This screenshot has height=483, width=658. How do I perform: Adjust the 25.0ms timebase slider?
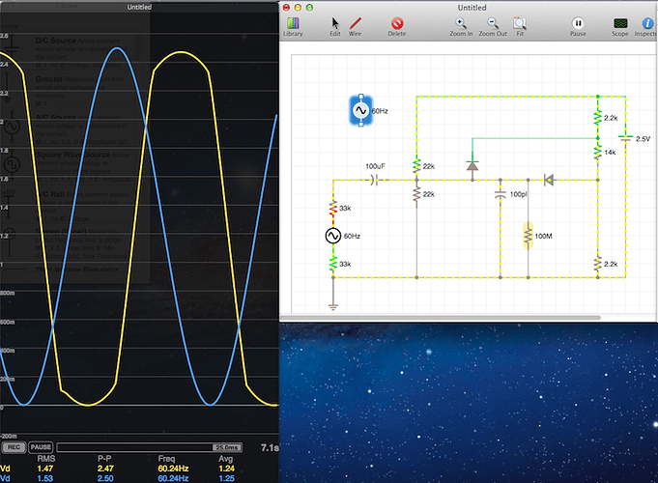[226, 447]
